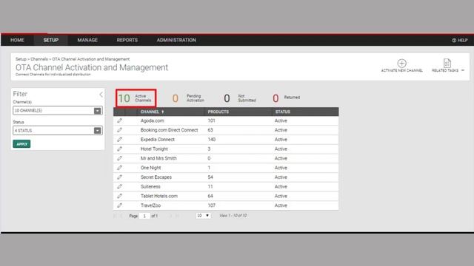Edit the Tablet Hotels.com pencil icon
The image size is (474, 266).
click(x=120, y=196)
